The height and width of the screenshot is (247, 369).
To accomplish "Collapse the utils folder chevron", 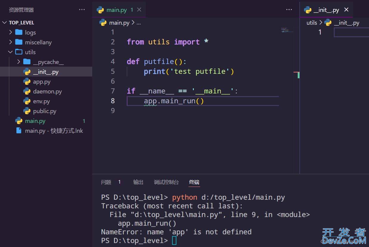I will click(x=11, y=52).
